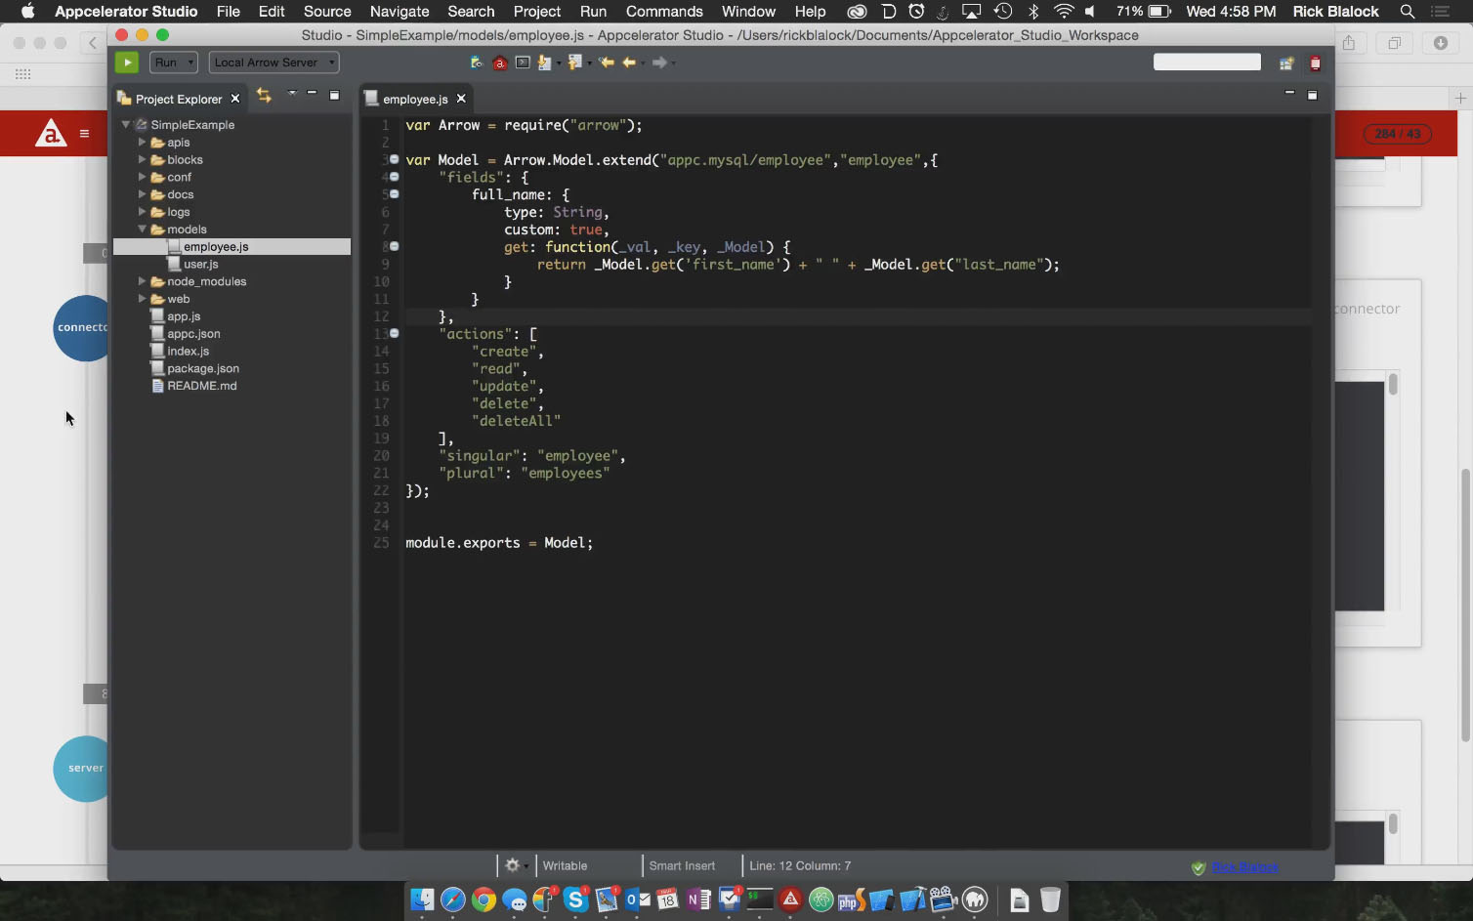
Task: Open the terminal icon in the toolbar
Action: point(524,63)
